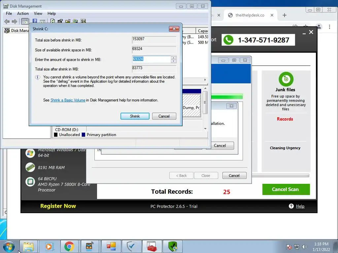The height and width of the screenshot is (253, 338).
Task: Open a new Chrome tab with plus
Action: click(x=285, y=15)
